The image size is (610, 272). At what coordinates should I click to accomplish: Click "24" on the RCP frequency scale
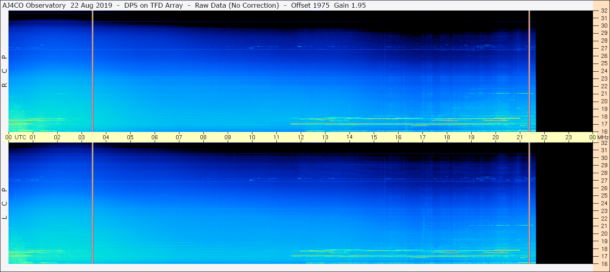click(x=604, y=71)
